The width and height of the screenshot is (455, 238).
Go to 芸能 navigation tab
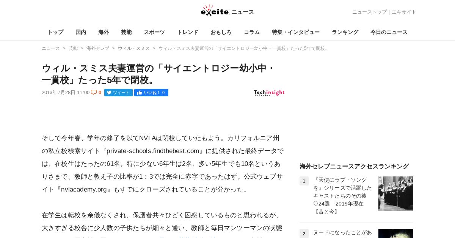pyautogui.click(x=126, y=32)
